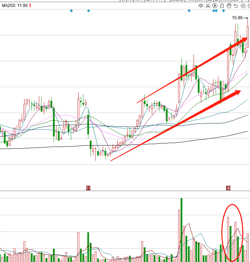Image resolution: width=250 pixels, height=262 pixels.
Task: Click the circled plus zoom-in icon
Action: (x=243, y=6)
